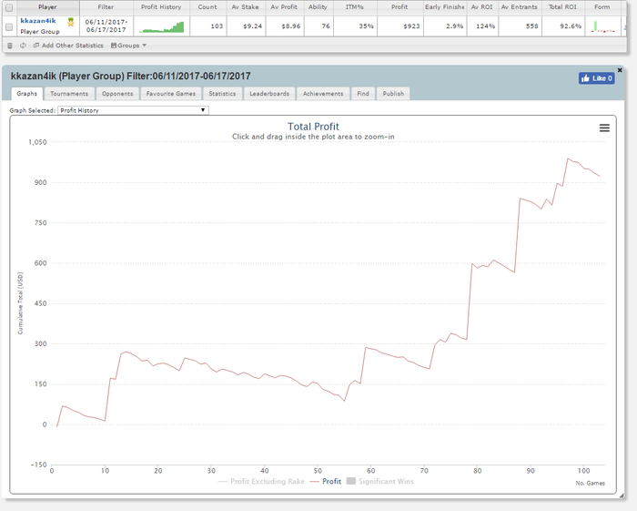This screenshot has width=637, height=511.
Task: Sort by the Av ROI column header
Action: pos(481,7)
